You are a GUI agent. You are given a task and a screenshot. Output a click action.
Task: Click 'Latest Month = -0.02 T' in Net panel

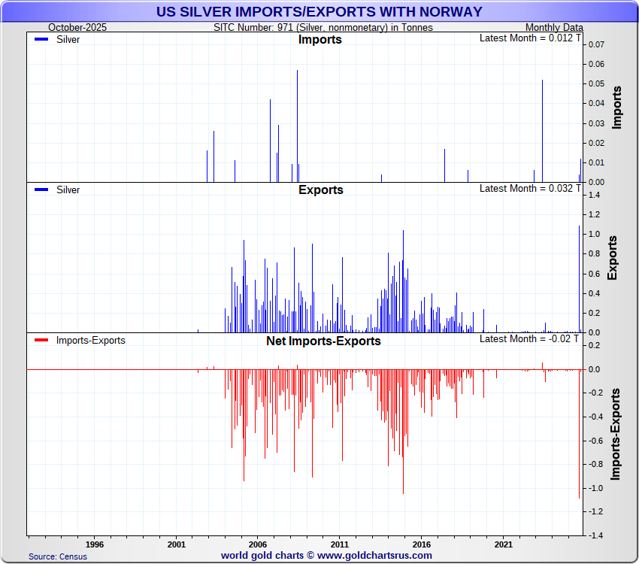pyautogui.click(x=530, y=338)
